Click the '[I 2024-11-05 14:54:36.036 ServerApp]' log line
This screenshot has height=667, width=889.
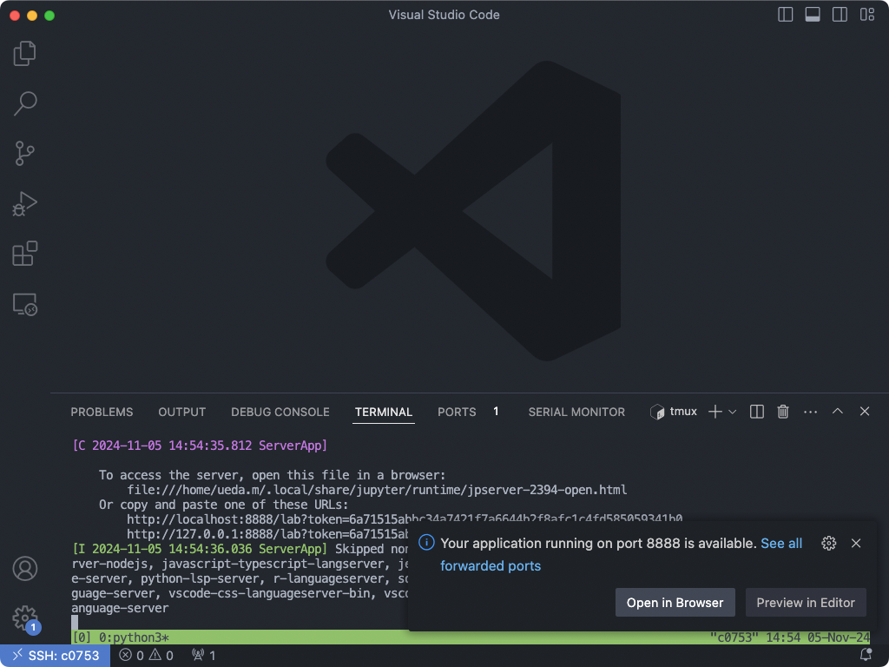coord(201,549)
